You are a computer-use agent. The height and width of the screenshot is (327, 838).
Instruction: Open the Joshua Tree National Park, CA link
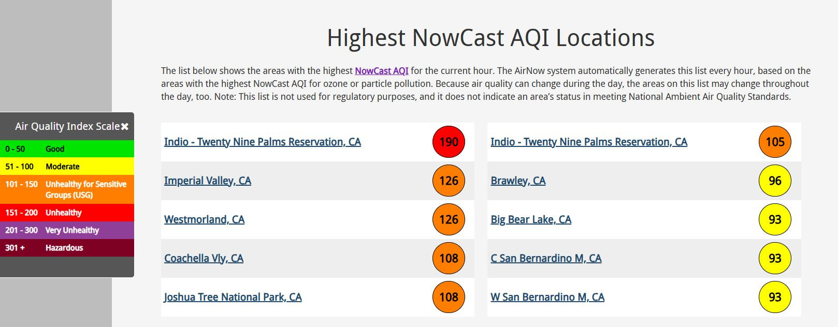click(233, 297)
